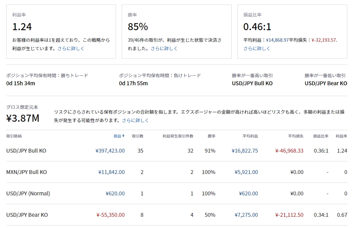Sort table by 取引数 column header

(137, 136)
